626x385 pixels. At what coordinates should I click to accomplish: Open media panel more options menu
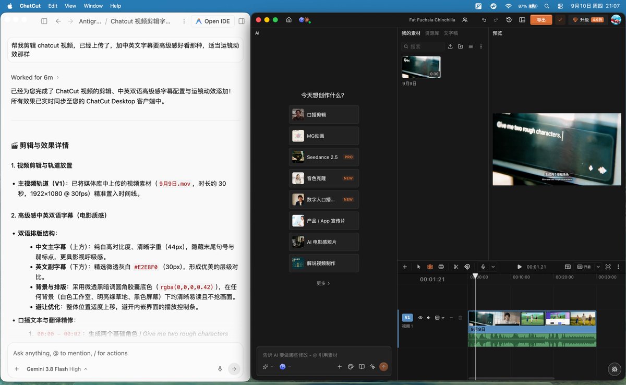pyautogui.click(x=480, y=46)
